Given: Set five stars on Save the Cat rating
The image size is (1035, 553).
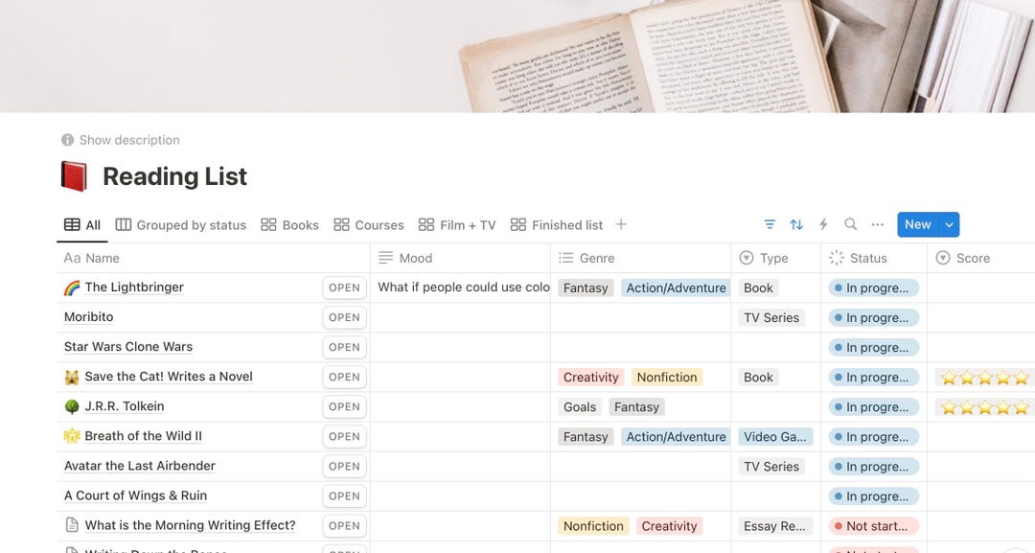Looking at the screenshot, I should point(1020,377).
